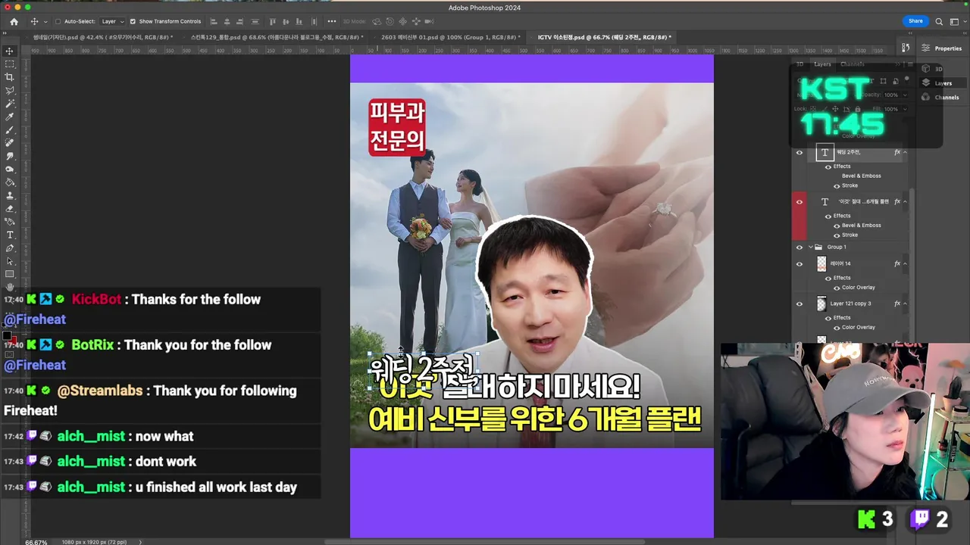Hide the Layer 121 copy 3 layer
This screenshot has height=545, width=970.
799,304
